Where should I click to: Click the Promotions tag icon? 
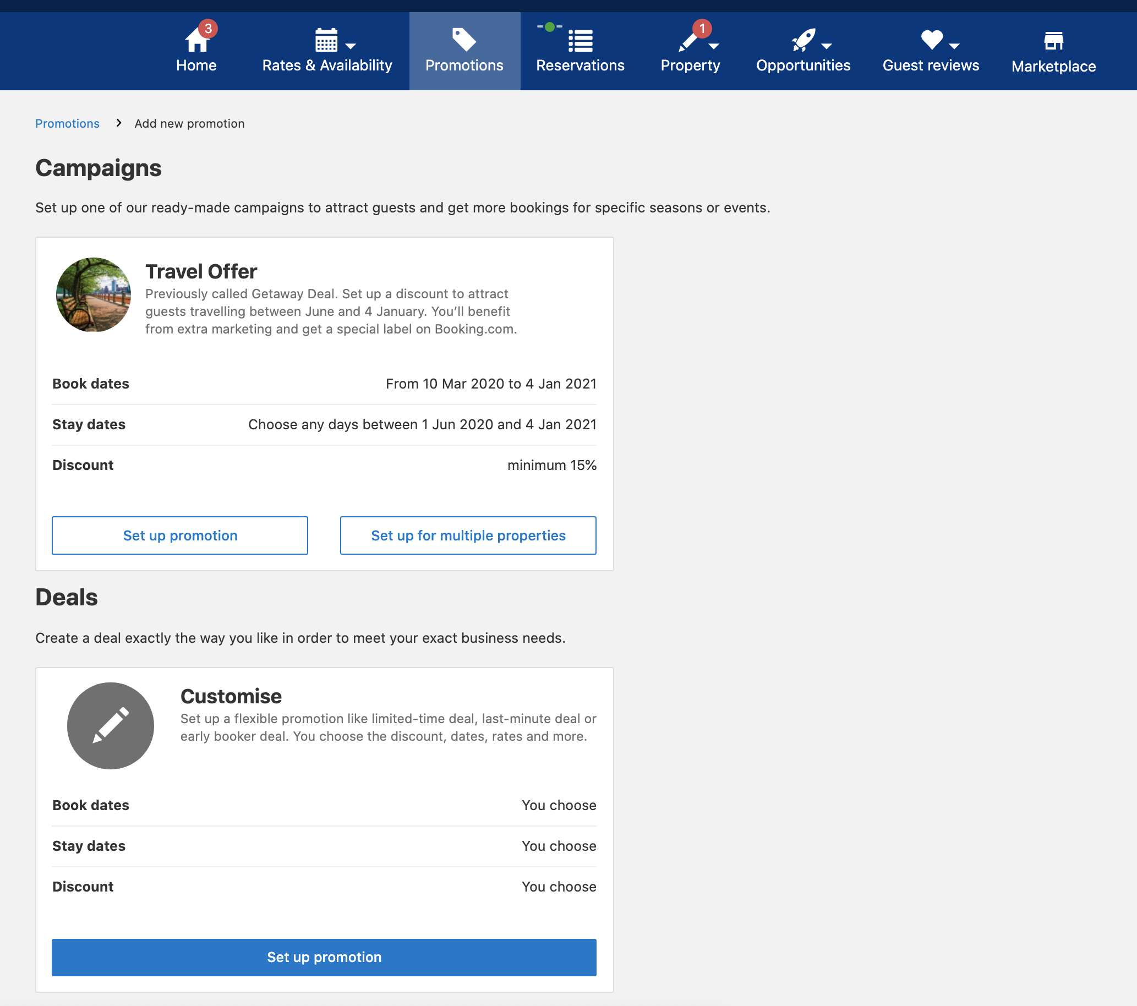coord(464,40)
